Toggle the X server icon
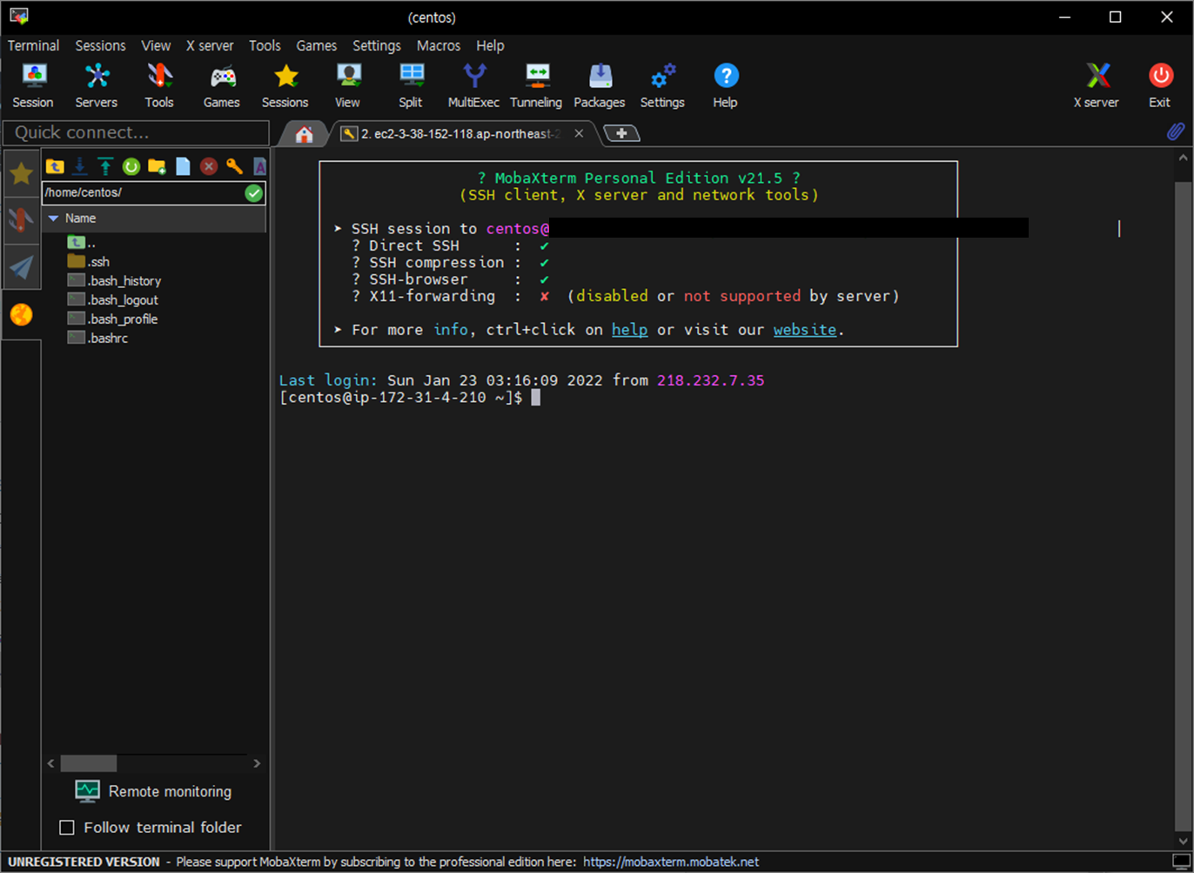The height and width of the screenshot is (873, 1194). pos(1097,85)
